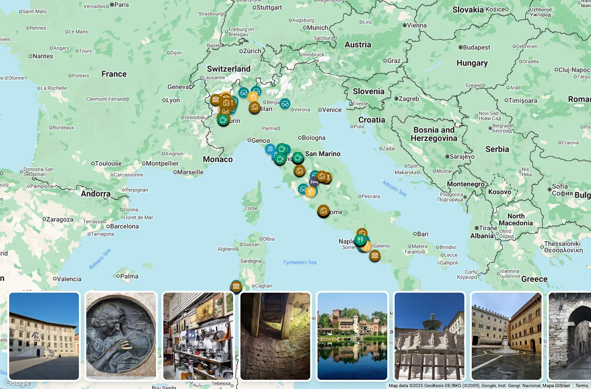The height and width of the screenshot is (389, 591).
Task: Open the bronze relief medallion photo
Action: coord(121,336)
